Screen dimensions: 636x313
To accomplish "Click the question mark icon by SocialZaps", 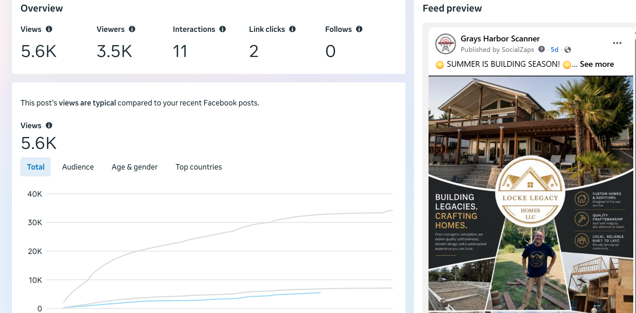I will pos(541,49).
